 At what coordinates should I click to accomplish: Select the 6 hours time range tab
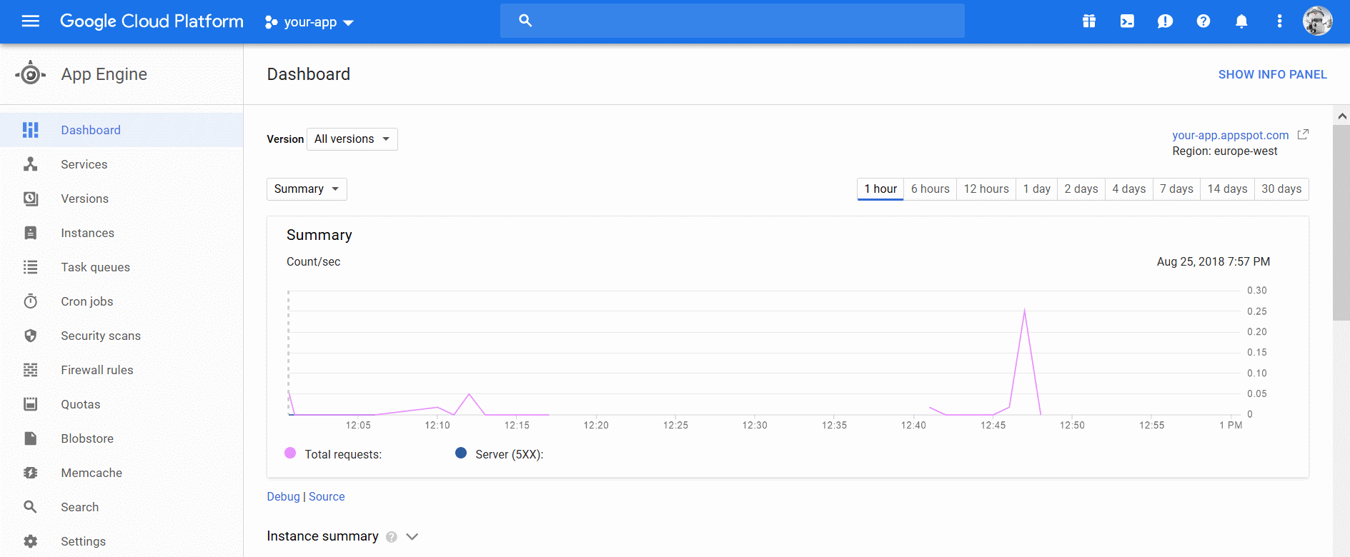(930, 189)
